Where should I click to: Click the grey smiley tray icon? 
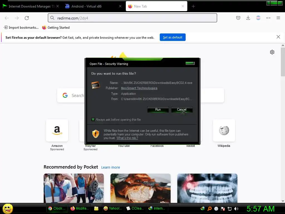(x=216, y=208)
